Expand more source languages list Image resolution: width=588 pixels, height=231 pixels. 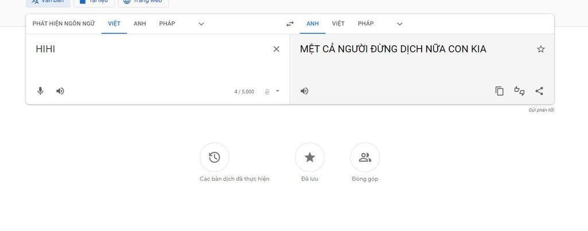(202, 24)
